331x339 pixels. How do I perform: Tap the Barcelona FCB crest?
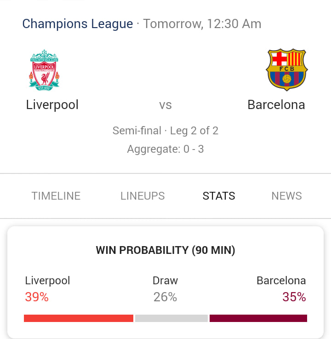click(287, 69)
